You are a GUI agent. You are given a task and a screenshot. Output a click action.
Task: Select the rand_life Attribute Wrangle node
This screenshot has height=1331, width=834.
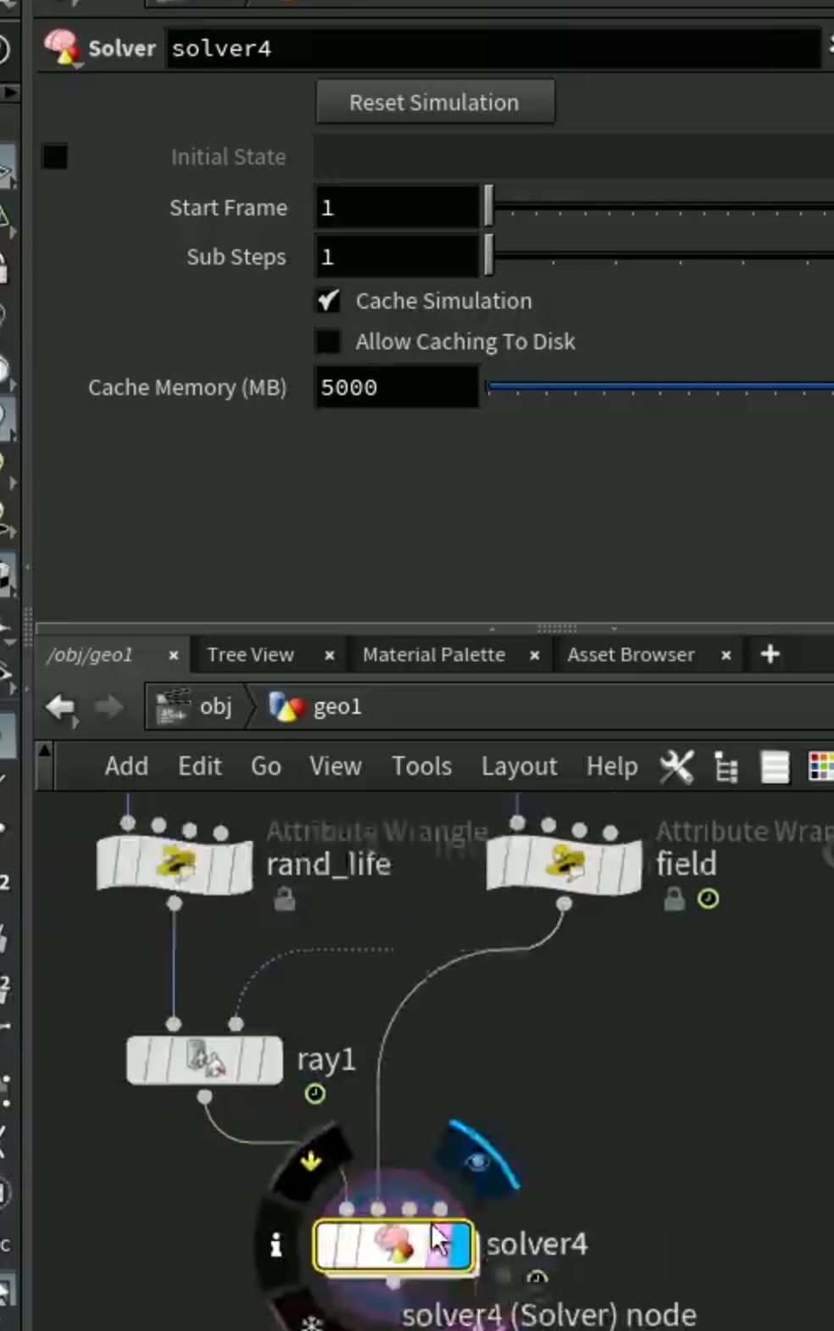pyautogui.click(x=175, y=864)
